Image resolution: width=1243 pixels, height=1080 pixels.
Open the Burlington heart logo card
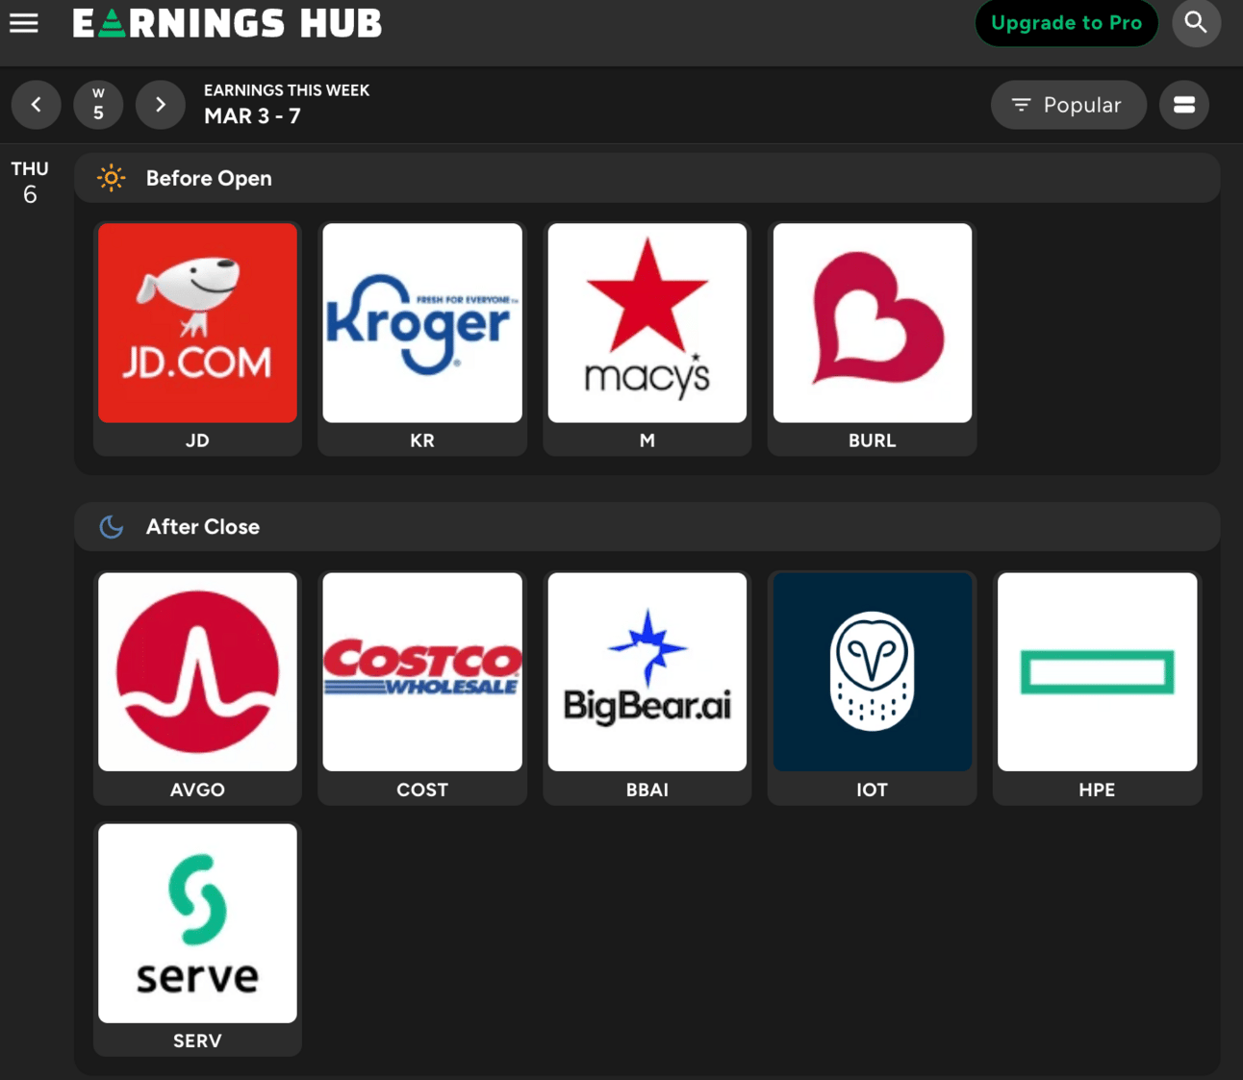pos(873,323)
